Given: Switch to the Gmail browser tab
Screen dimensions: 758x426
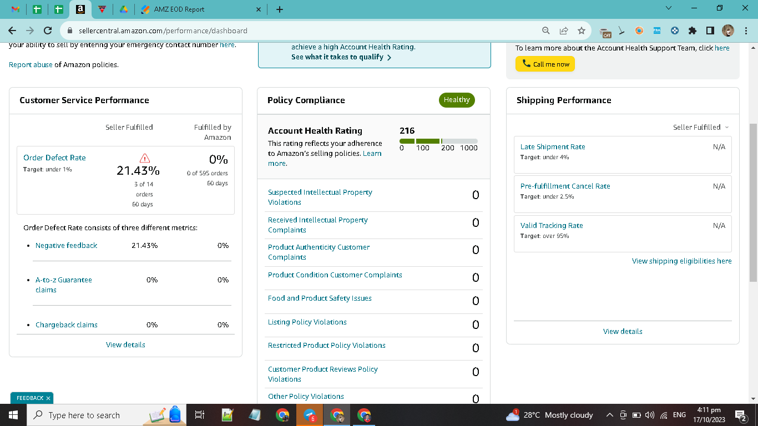Looking at the screenshot, I should [15, 9].
